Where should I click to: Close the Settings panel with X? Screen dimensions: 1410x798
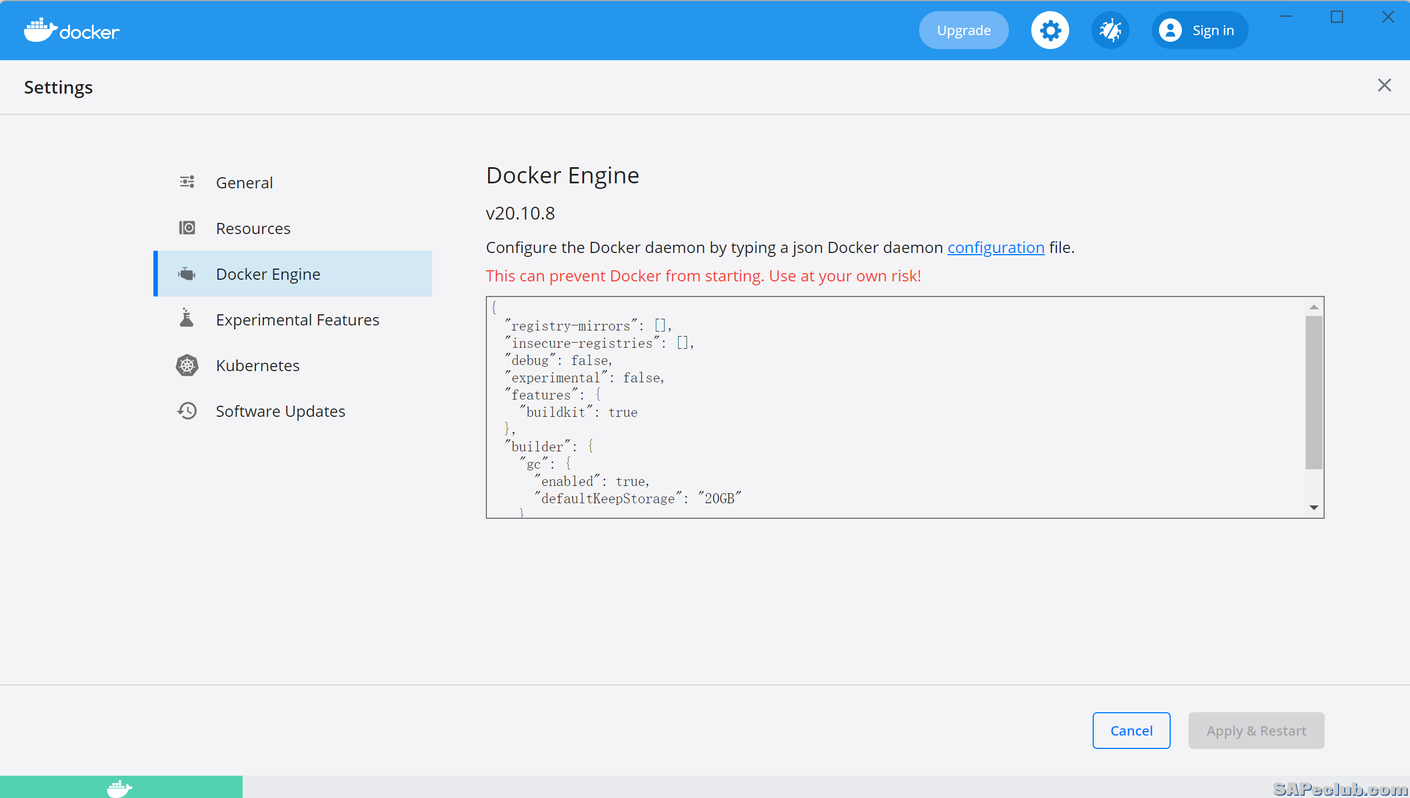click(x=1384, y=85)
